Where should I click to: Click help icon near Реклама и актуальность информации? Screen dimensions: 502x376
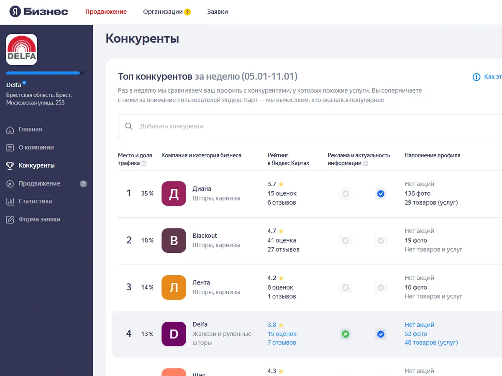click(366, 163)
